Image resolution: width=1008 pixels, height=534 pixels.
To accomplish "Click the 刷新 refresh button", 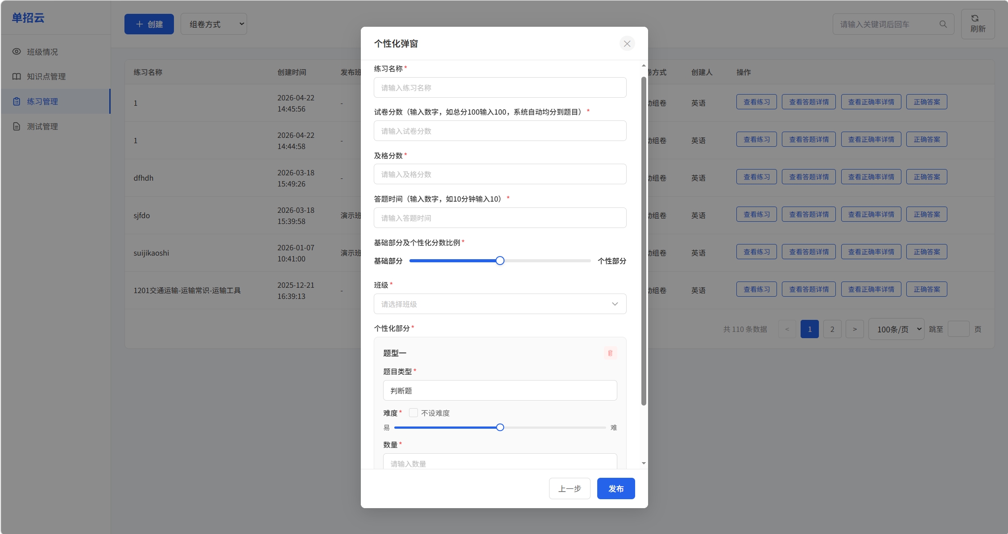I will click(x=978, y=24).
